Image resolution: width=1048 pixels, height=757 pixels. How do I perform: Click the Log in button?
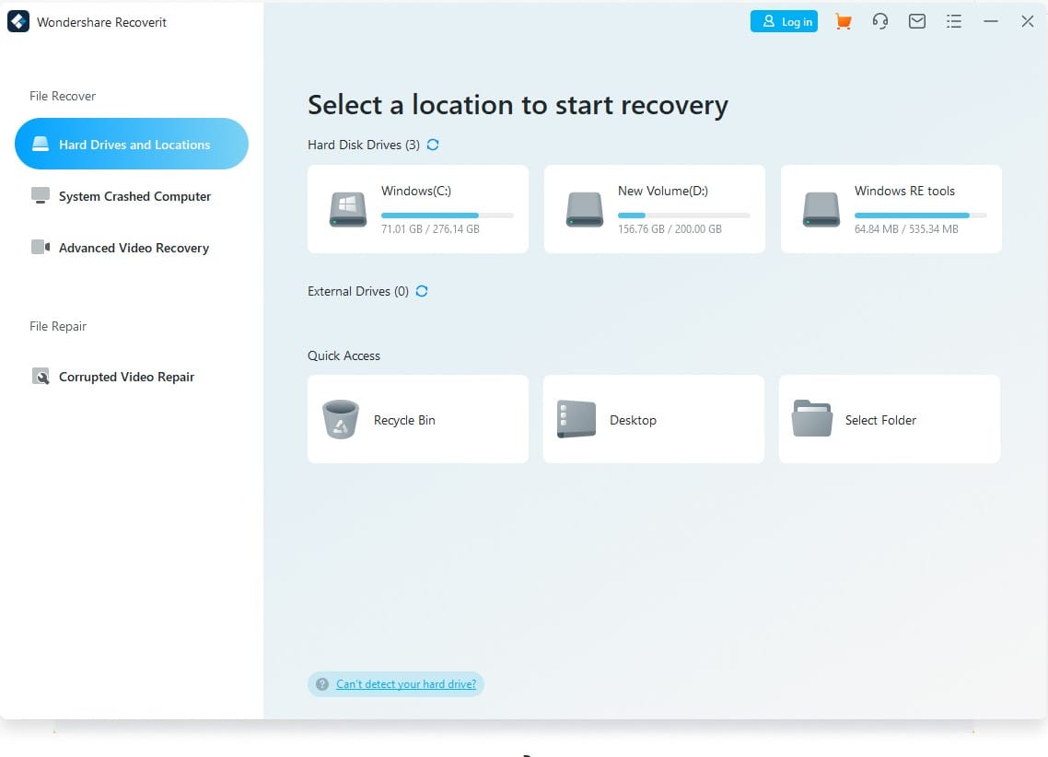(x=784, y=21)
